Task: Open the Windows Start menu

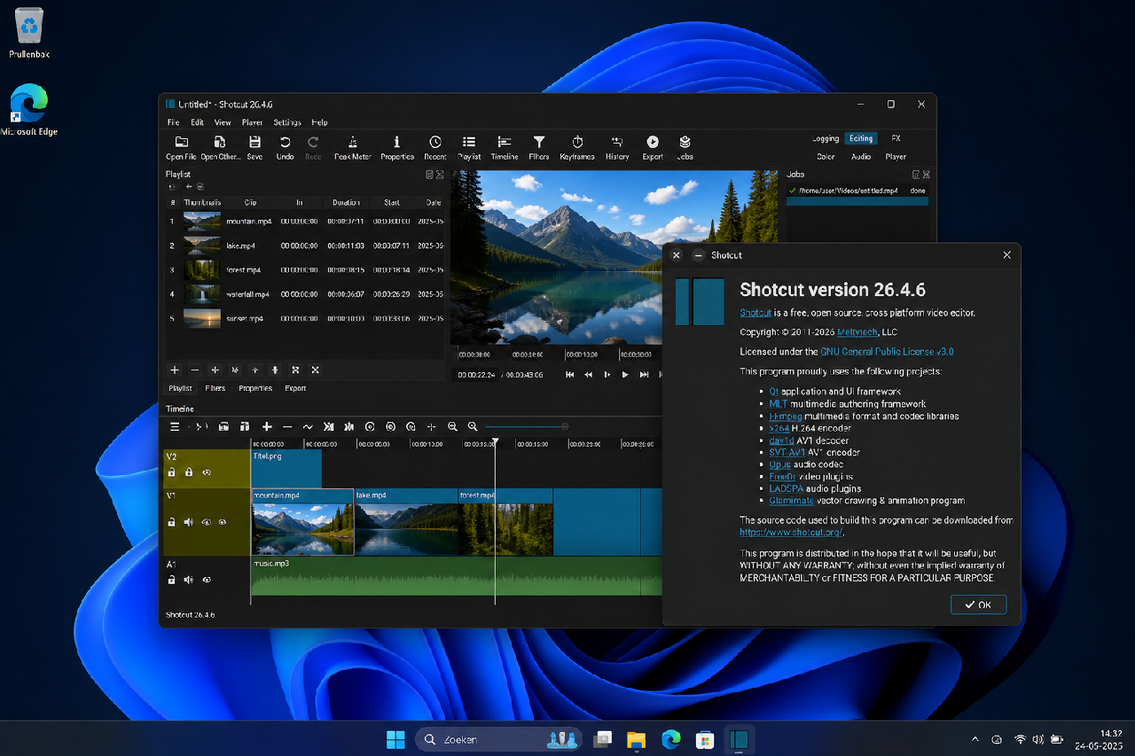Action: tap(395, 739)
